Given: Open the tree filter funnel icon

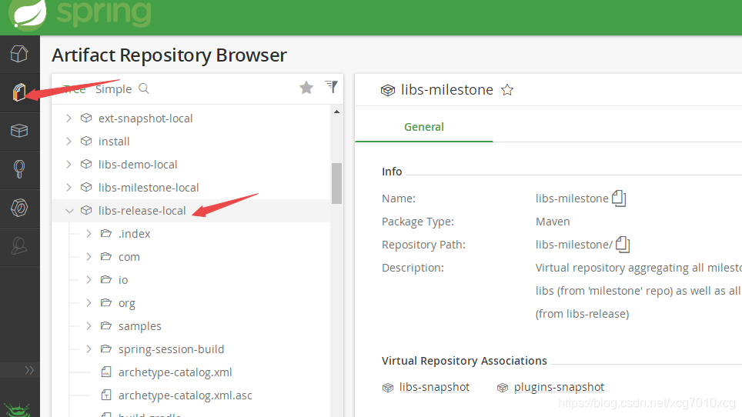Looking at the screenshot, I should click(332, 86).
